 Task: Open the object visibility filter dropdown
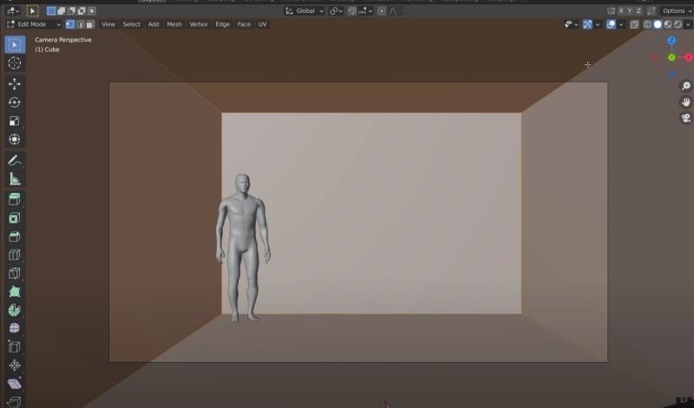pyautogui.click(x=571, y=24)
